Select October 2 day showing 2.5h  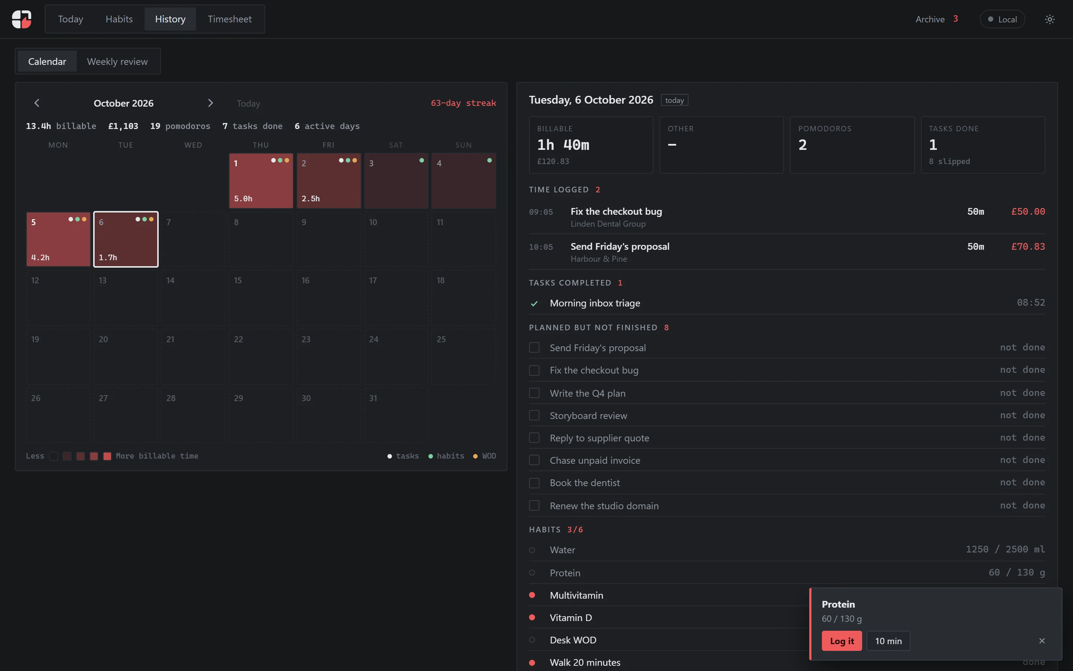pyautogui.click(x=329, y=181)
